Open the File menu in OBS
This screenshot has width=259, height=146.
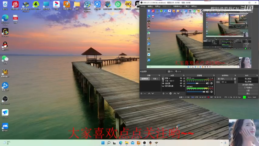click(x=143, y=6)
